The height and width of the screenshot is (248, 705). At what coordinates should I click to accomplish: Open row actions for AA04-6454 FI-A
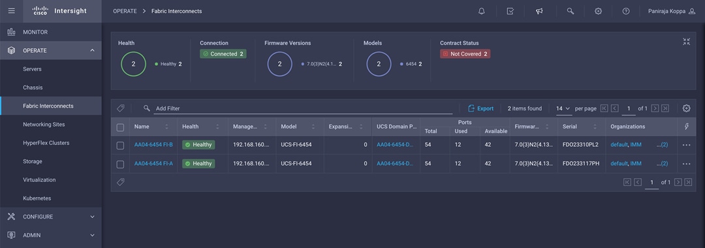click(x=686, y=164)
